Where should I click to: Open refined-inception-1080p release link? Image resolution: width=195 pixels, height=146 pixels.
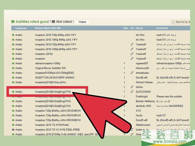(48, 63)
